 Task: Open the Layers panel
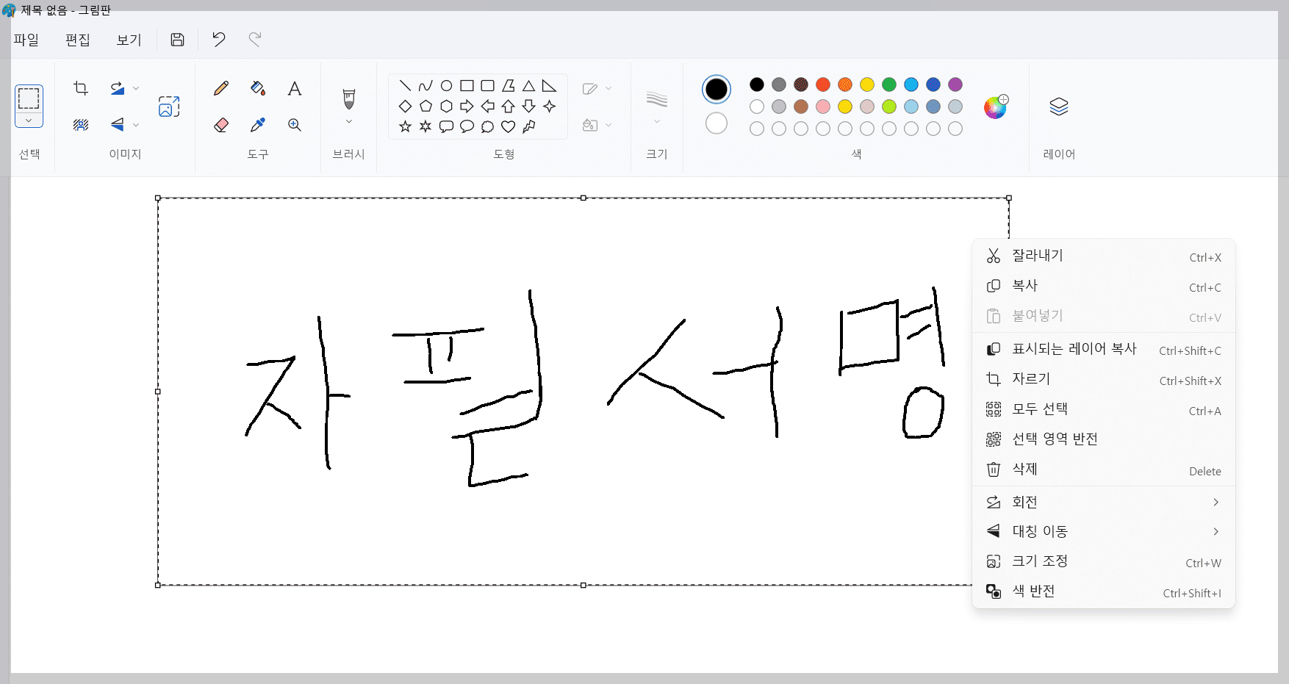pyautogui.click(x=1058, y=107)
